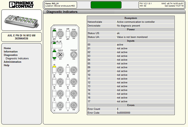The height and width of the screenshot is (127, 188).
Task: Click the green LNK LED beside ETH1
Action: pyautogui.click(x=54, y=32)
